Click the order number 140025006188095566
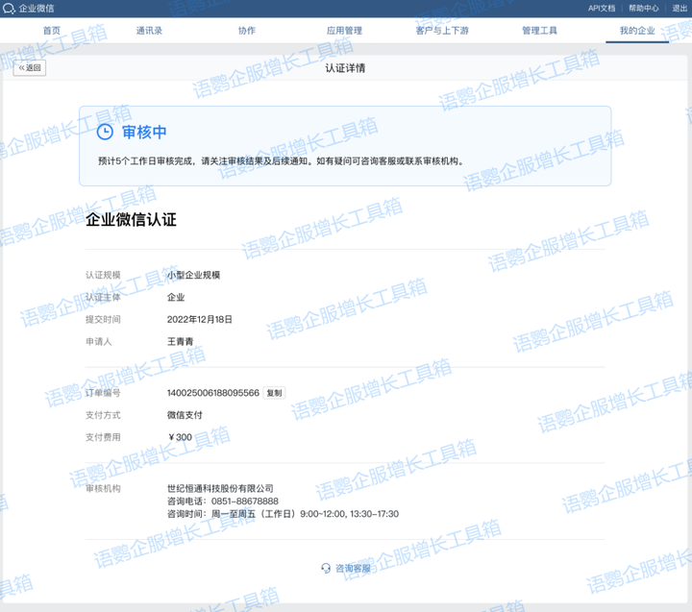 pyautogui.click(x=212, y=393)
